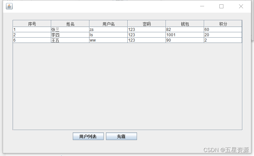Select the wallet cell with value 1001
The height and width of the screenshot is (156, 254).
tap(185, 35)
